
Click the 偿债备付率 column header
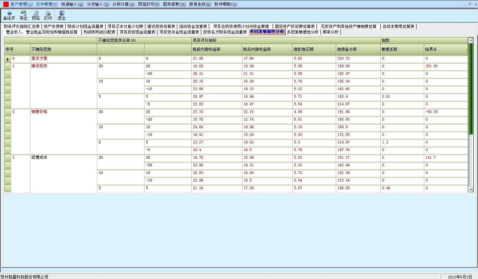pyautogui.click(x=358, y=49)
